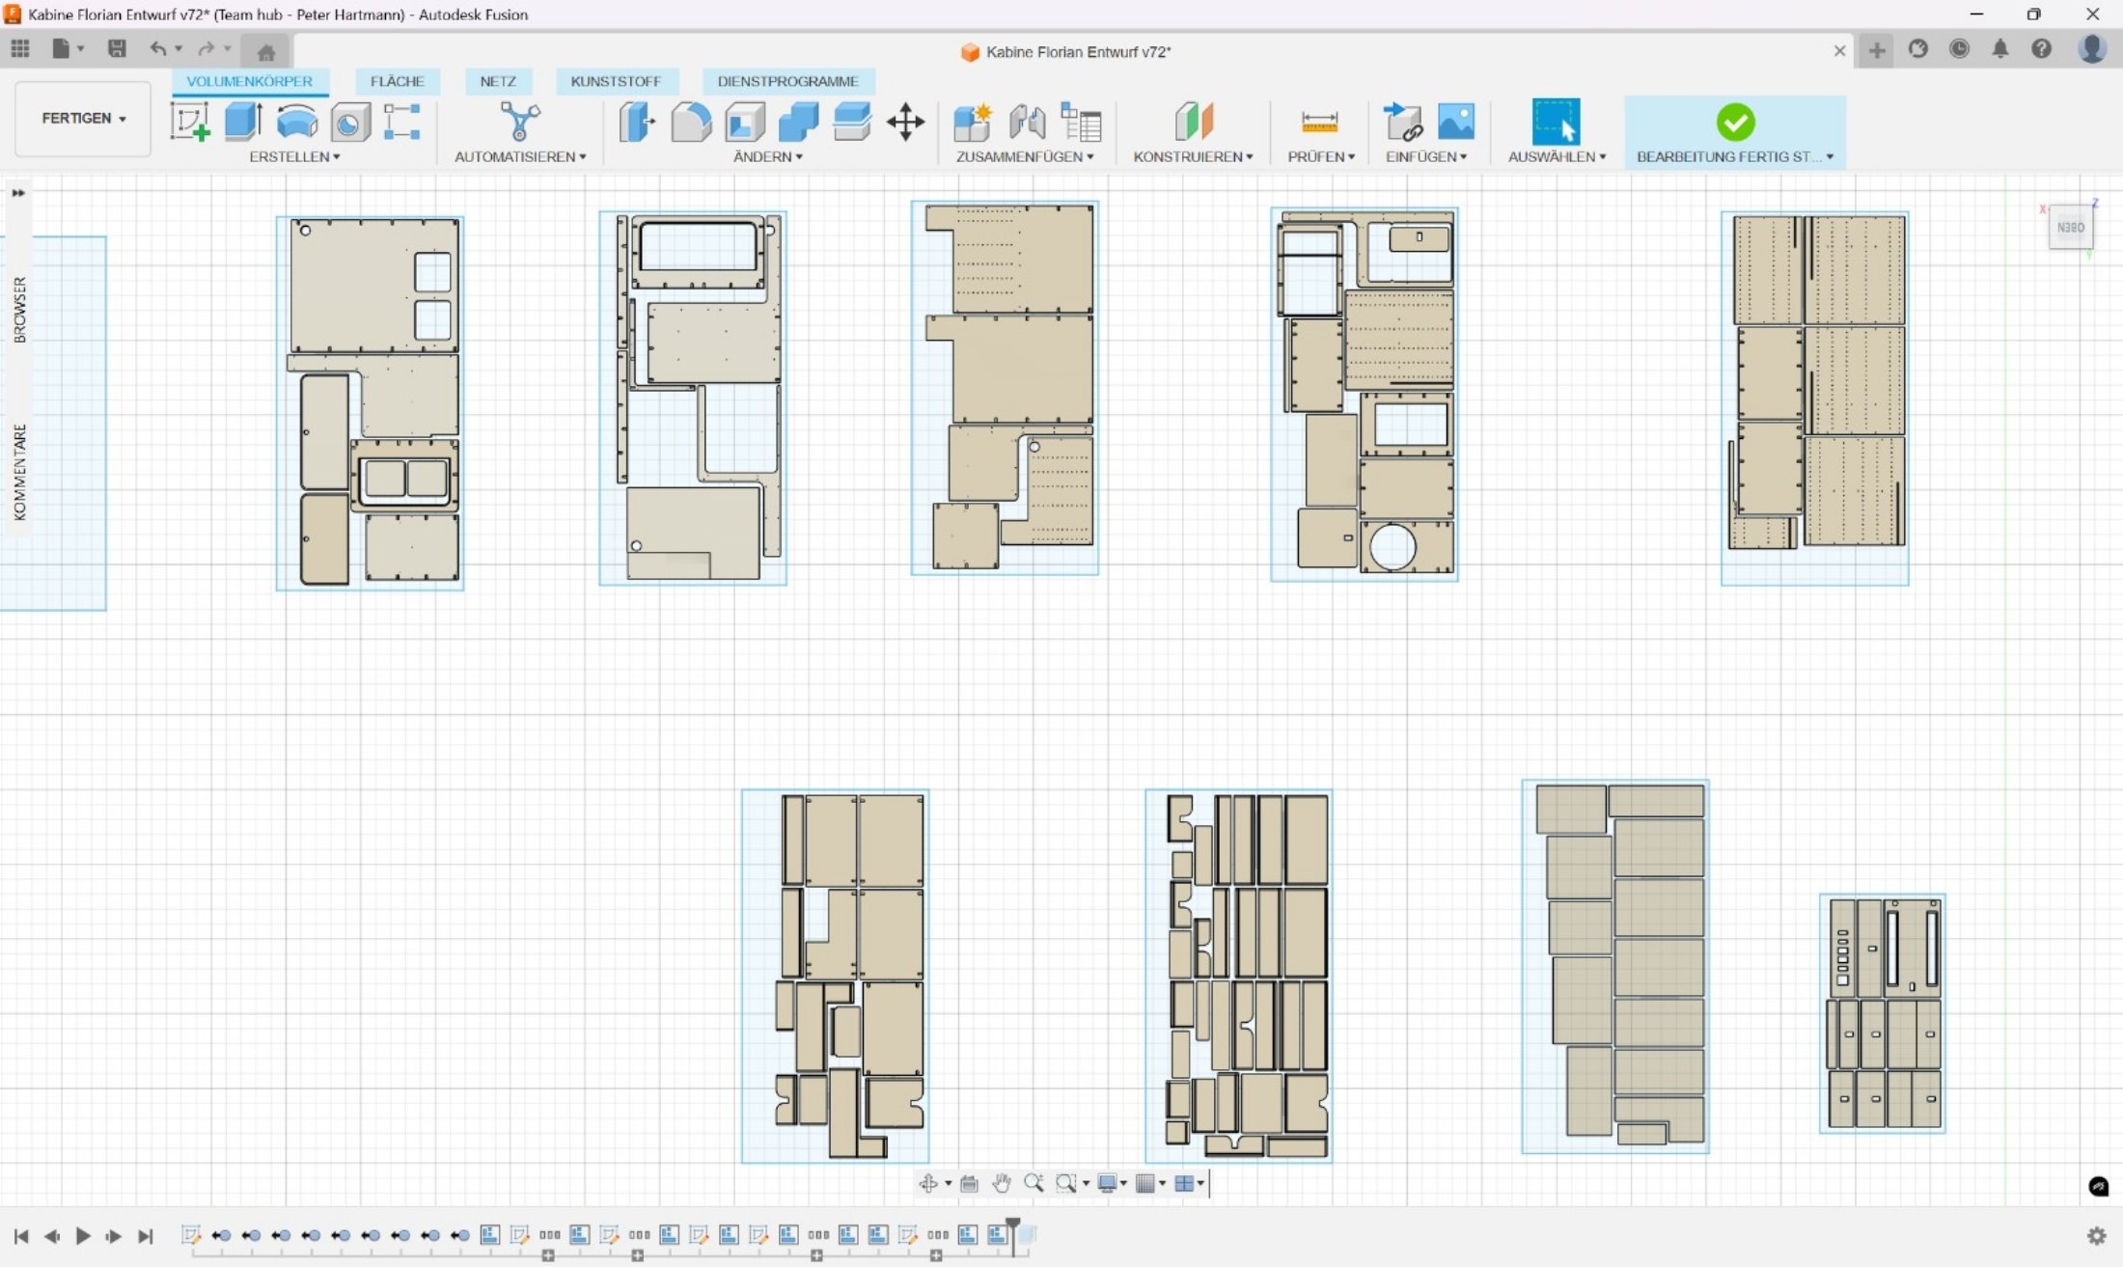Select the Extrude tool
The width and height of the screenshot is (2123, 1267).
click(243, 123)
